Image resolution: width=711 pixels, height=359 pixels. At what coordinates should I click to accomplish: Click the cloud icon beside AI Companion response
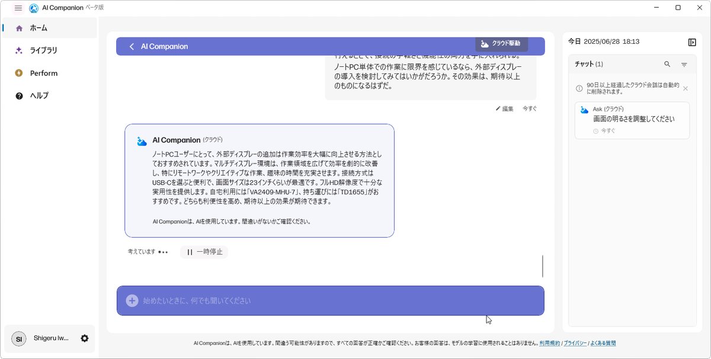click(142, 140)
